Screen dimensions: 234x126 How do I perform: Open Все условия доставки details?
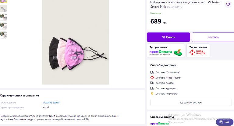click(191, 103)
